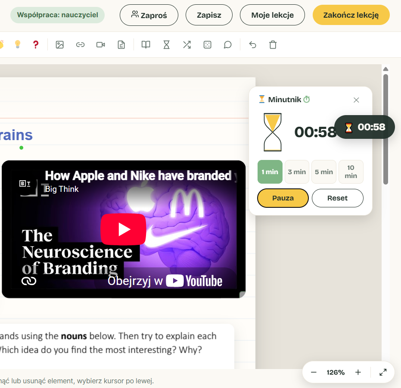The image size is (401, 388).
Task: Click the Współpraca: nauczyciel badge
Action: tap(58, 15)
